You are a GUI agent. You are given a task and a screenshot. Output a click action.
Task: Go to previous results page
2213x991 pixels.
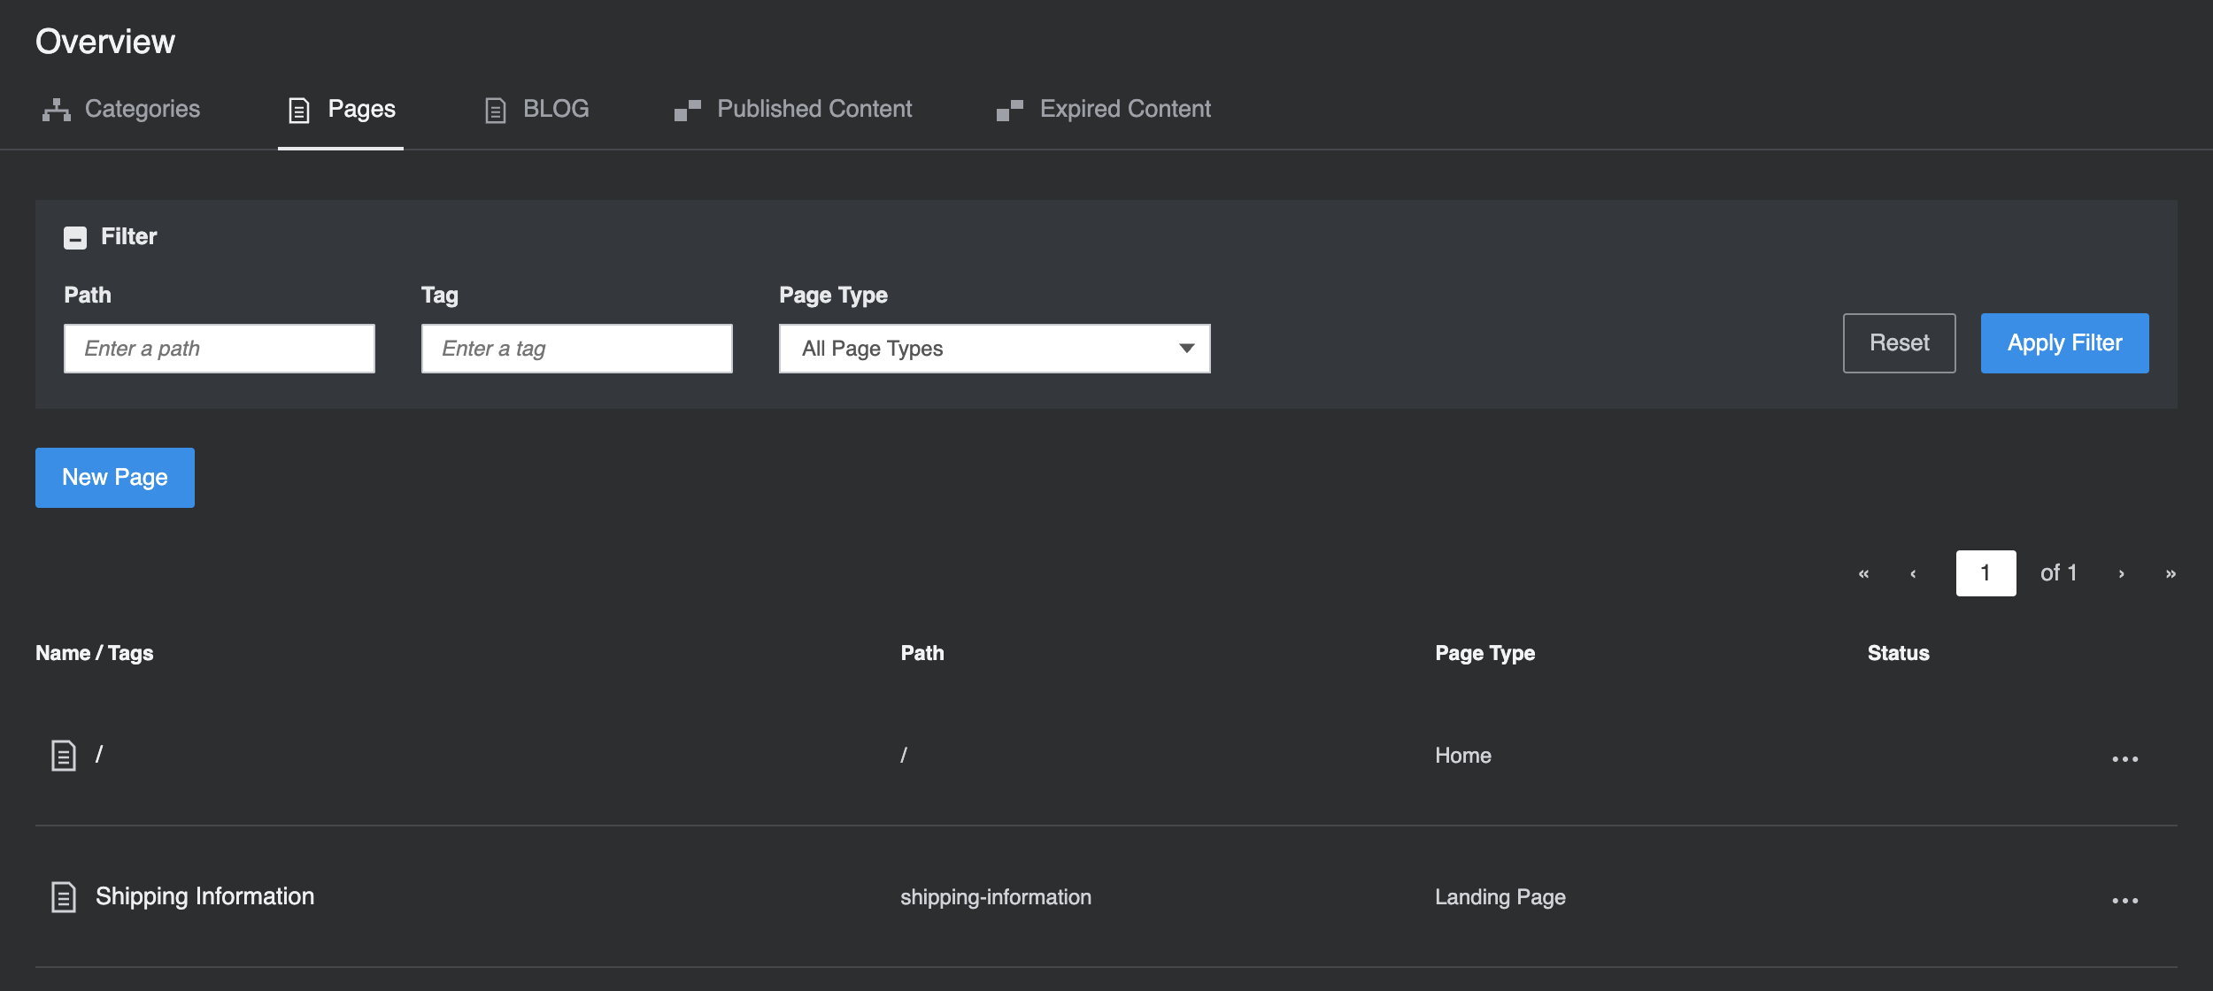(1913, 573)
